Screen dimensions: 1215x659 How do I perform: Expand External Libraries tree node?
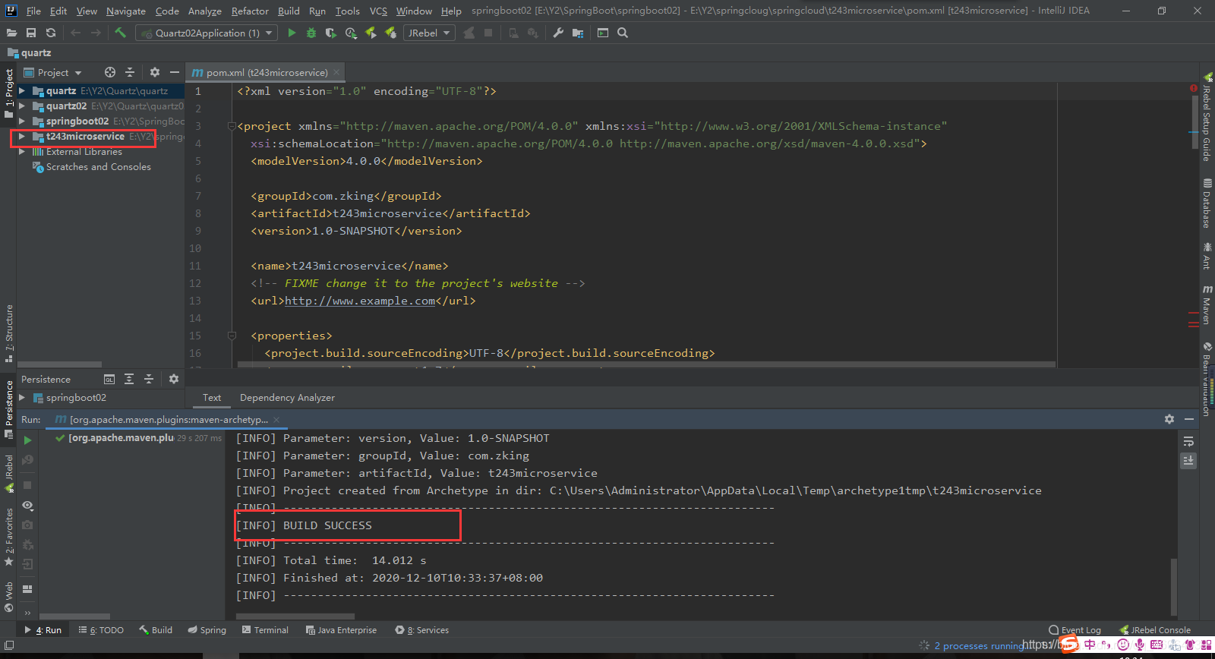point(22,151)
